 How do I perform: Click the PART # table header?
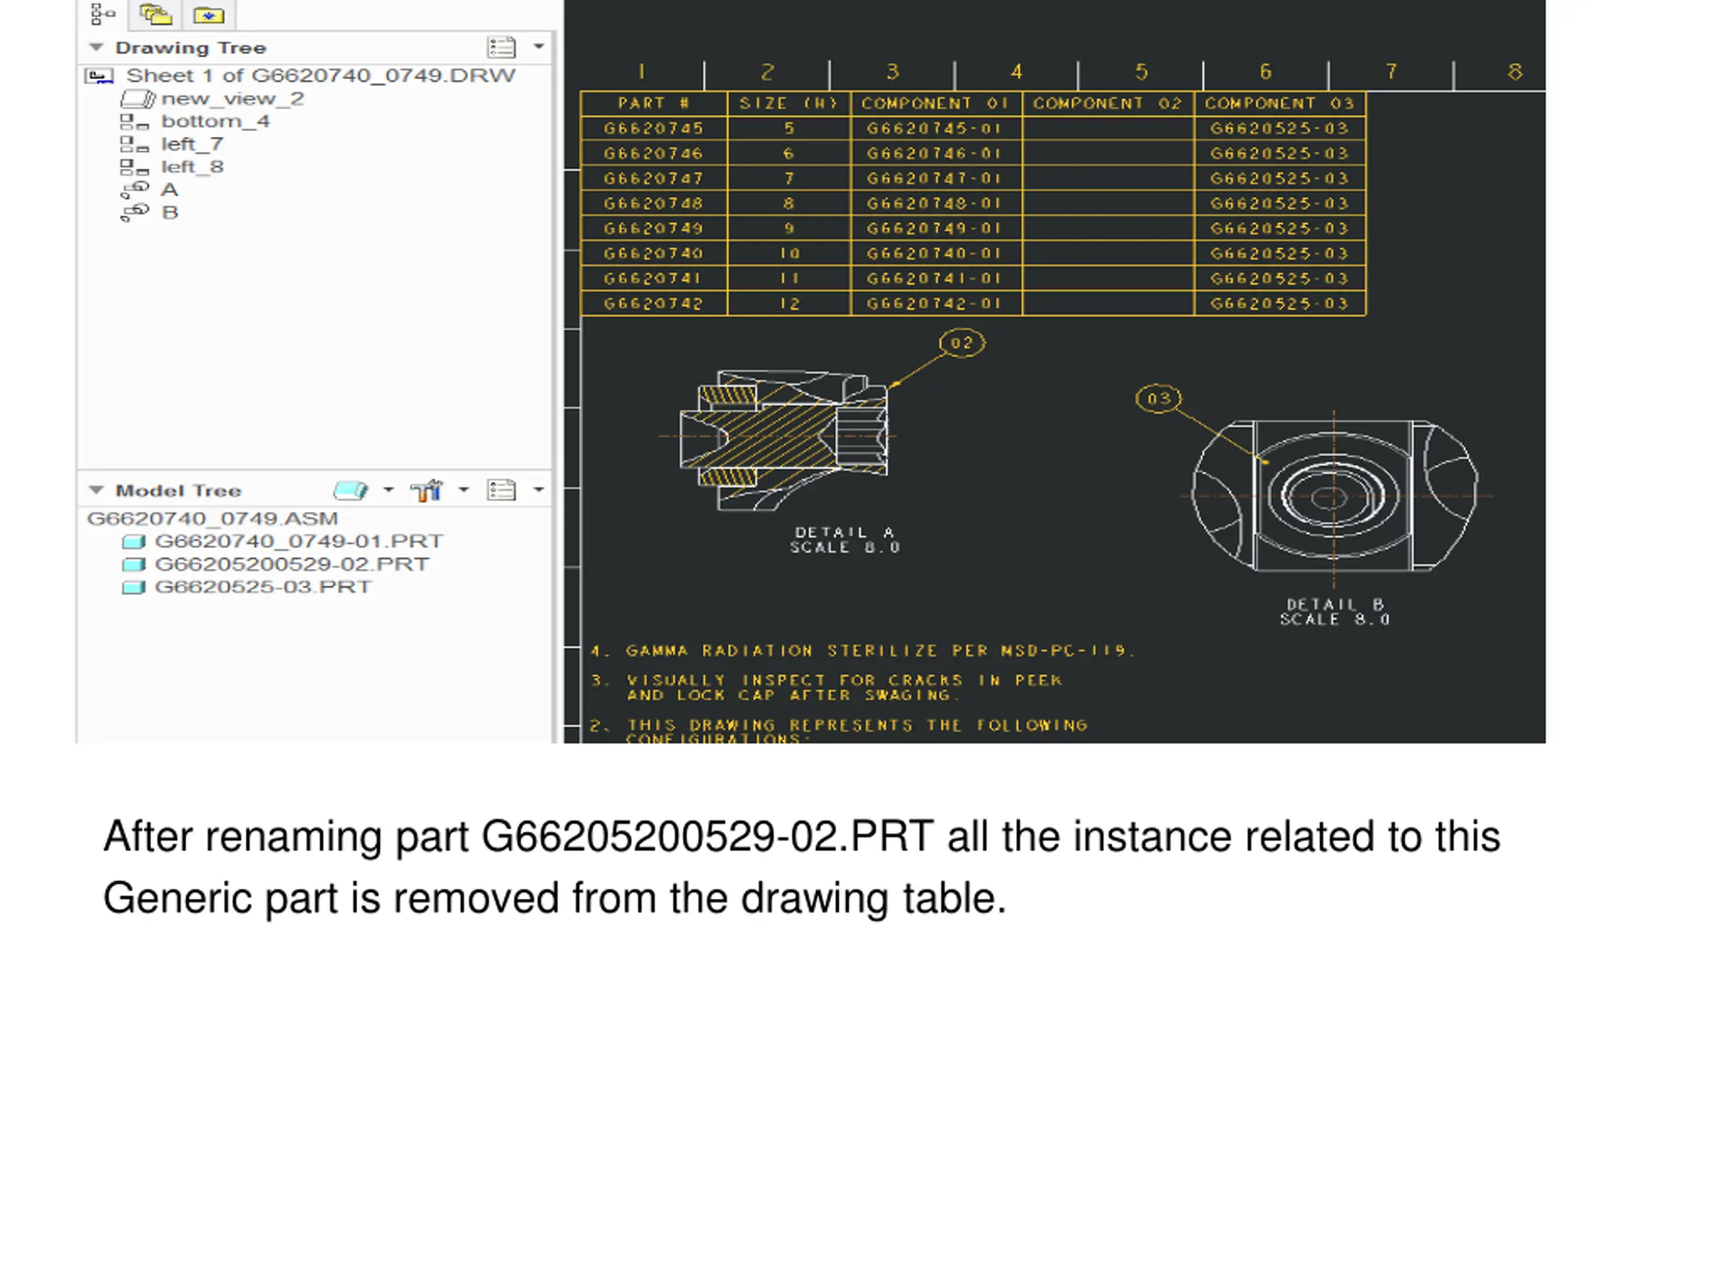tap(654, 103)
